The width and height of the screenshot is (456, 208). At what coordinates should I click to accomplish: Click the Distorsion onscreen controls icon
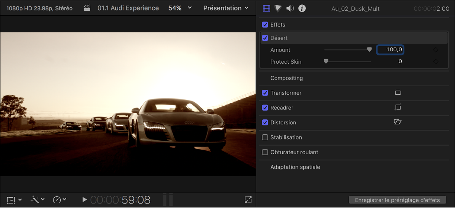tap(398, 122)
